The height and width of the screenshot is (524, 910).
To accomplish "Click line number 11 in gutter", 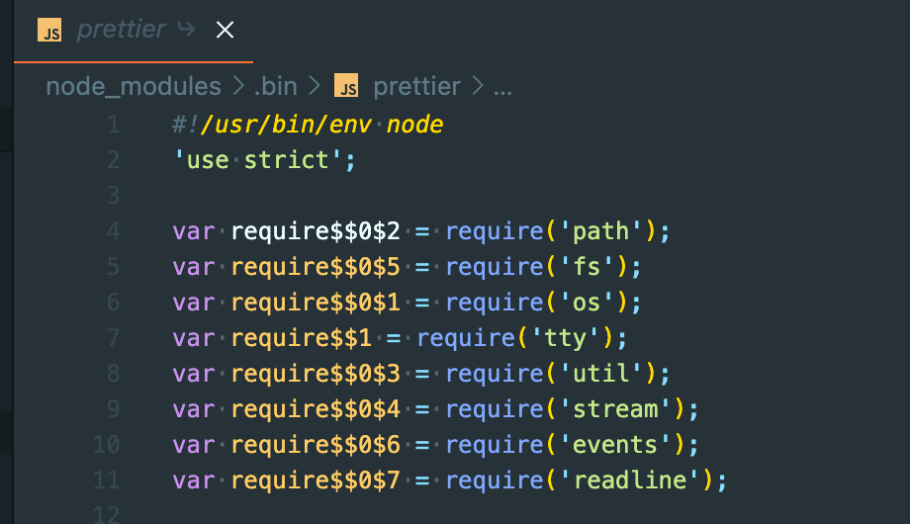I will coord(107,480).
